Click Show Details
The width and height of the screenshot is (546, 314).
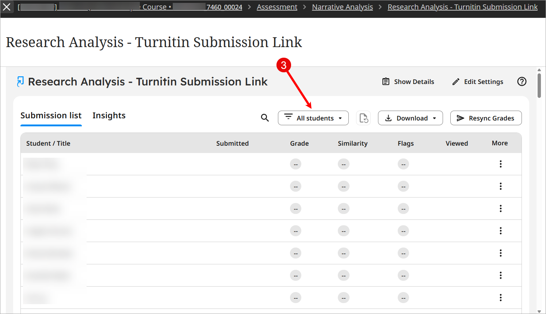click(x=408, y=82)
